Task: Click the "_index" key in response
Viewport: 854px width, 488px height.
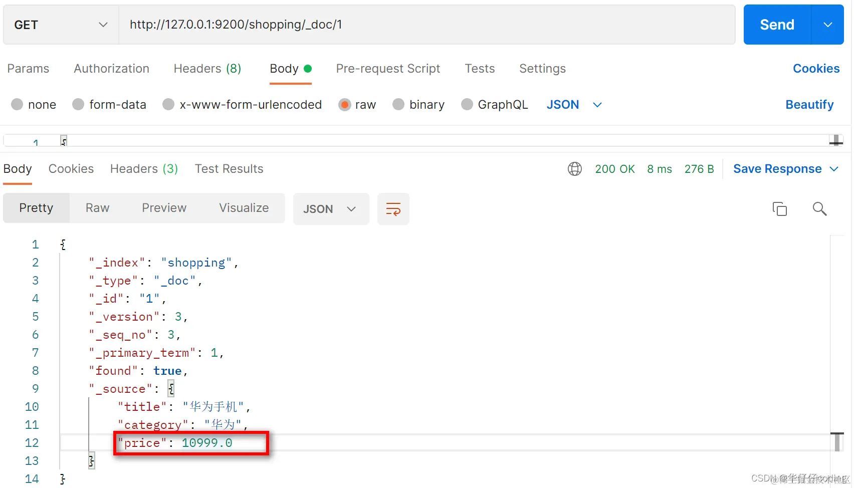Action: (x=117, y=263)
